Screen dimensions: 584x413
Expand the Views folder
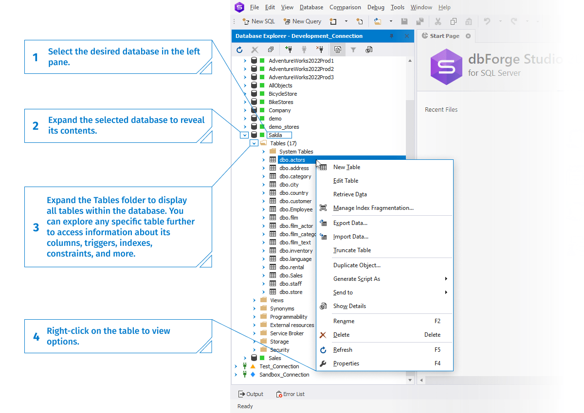pos(254,300)
